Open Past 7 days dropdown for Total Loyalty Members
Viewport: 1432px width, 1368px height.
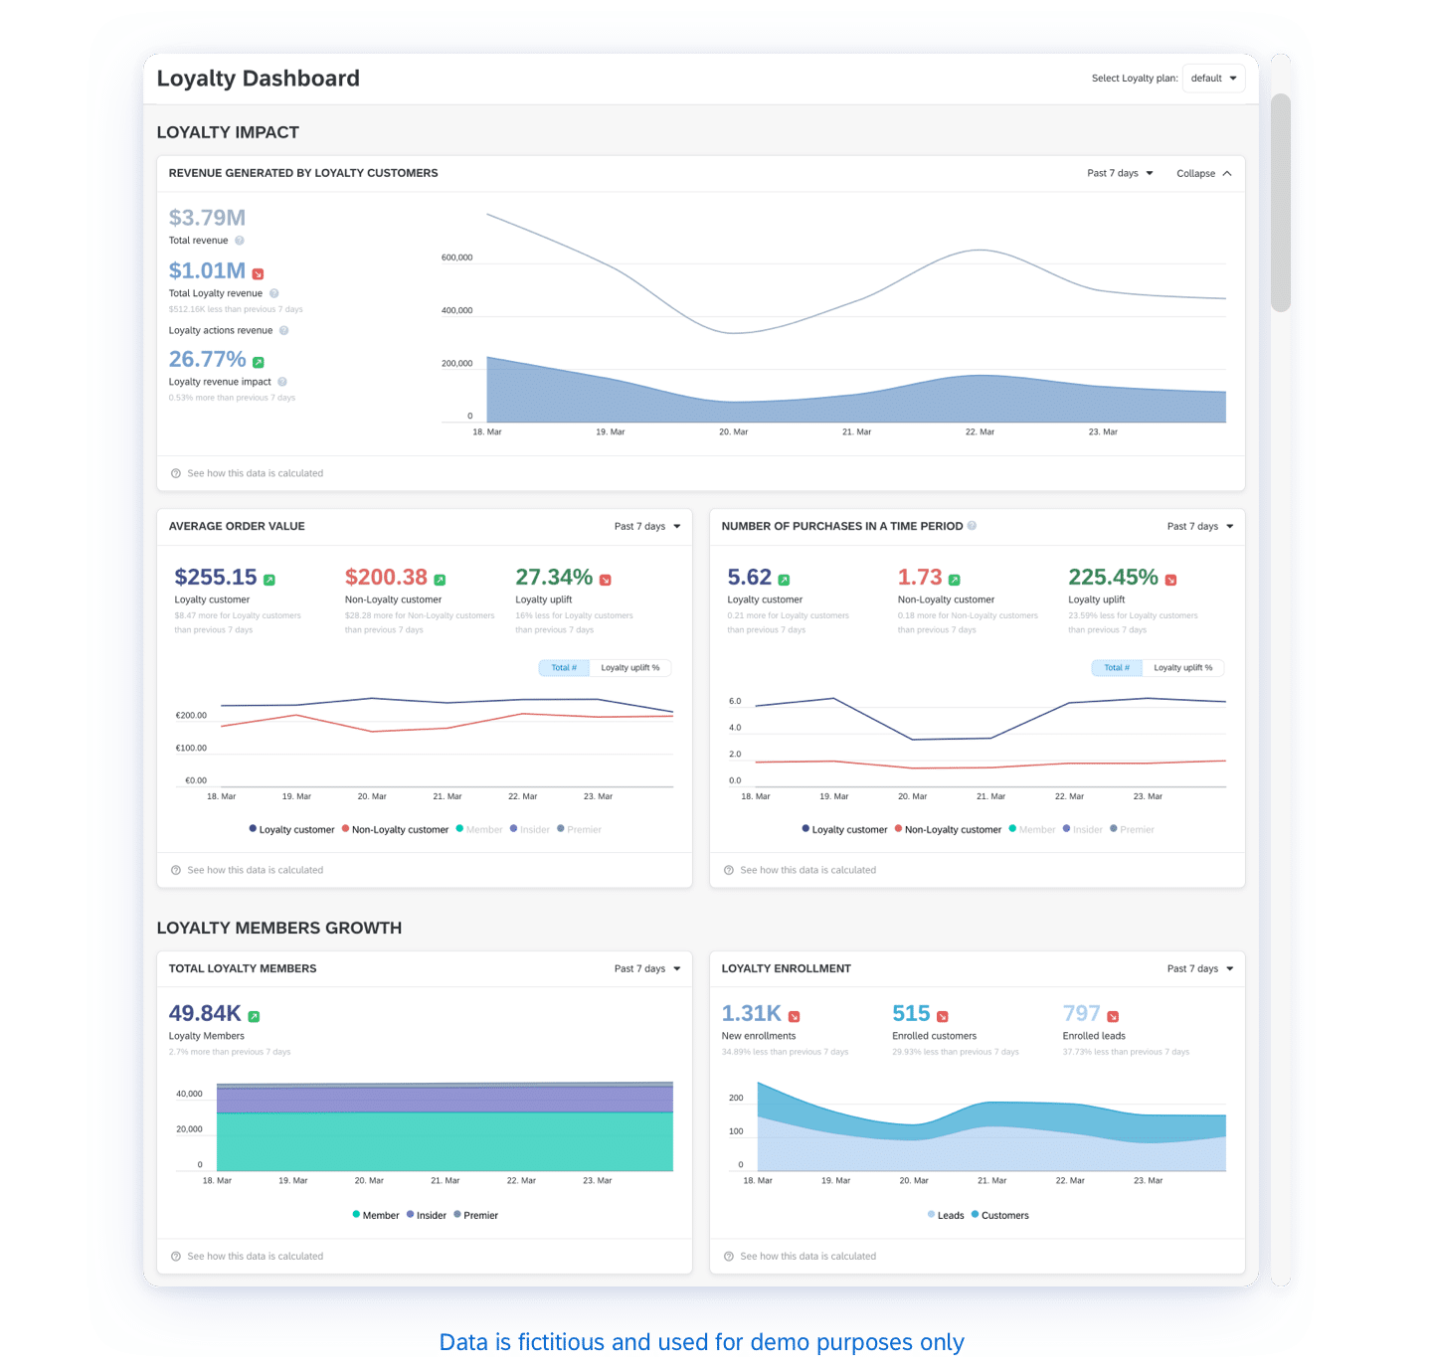(647, 968)
